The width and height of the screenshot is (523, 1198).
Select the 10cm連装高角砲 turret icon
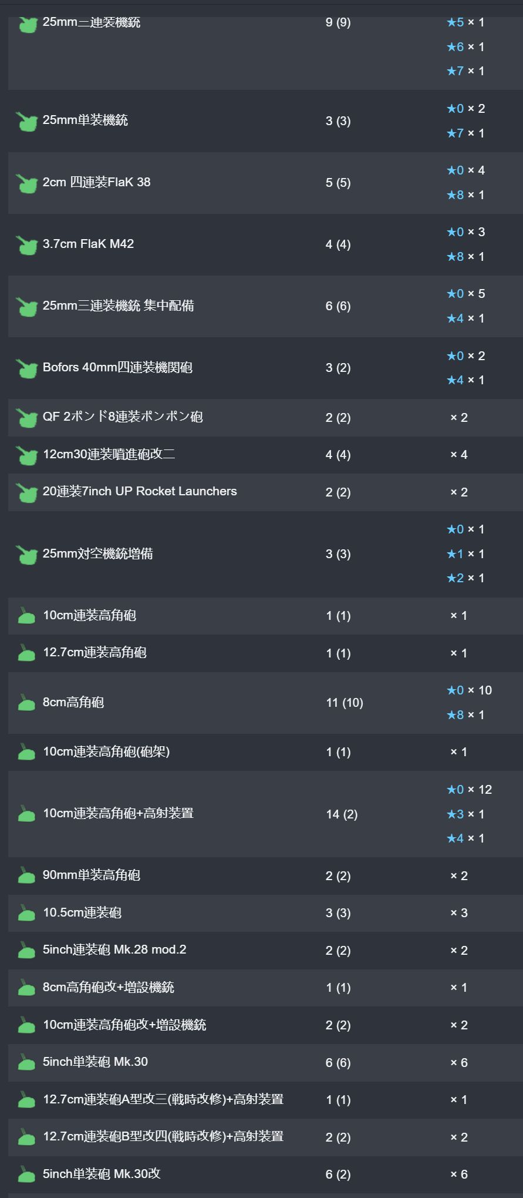coord(26,616)
